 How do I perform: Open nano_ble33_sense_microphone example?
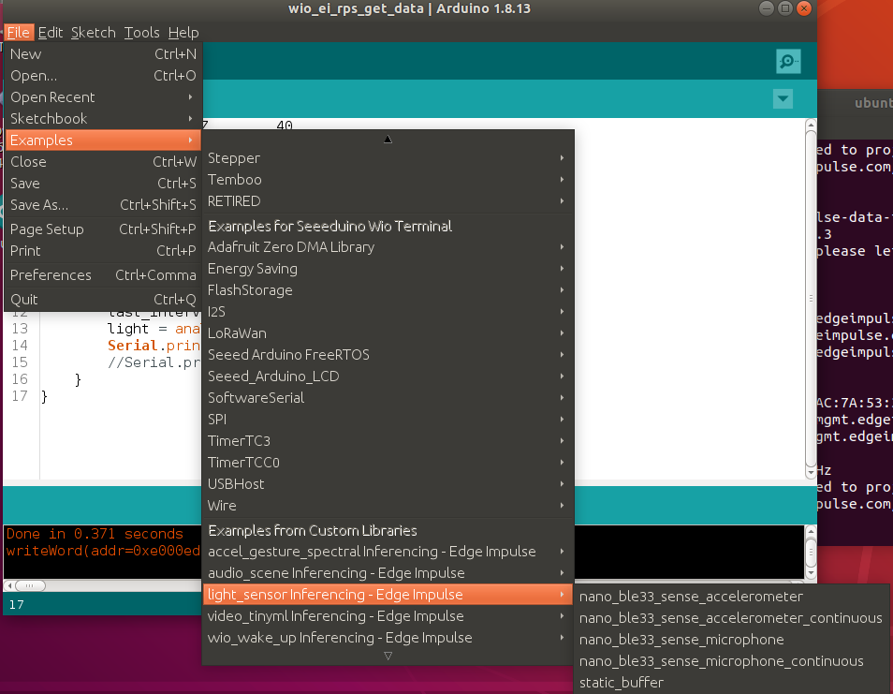(681, 640)
